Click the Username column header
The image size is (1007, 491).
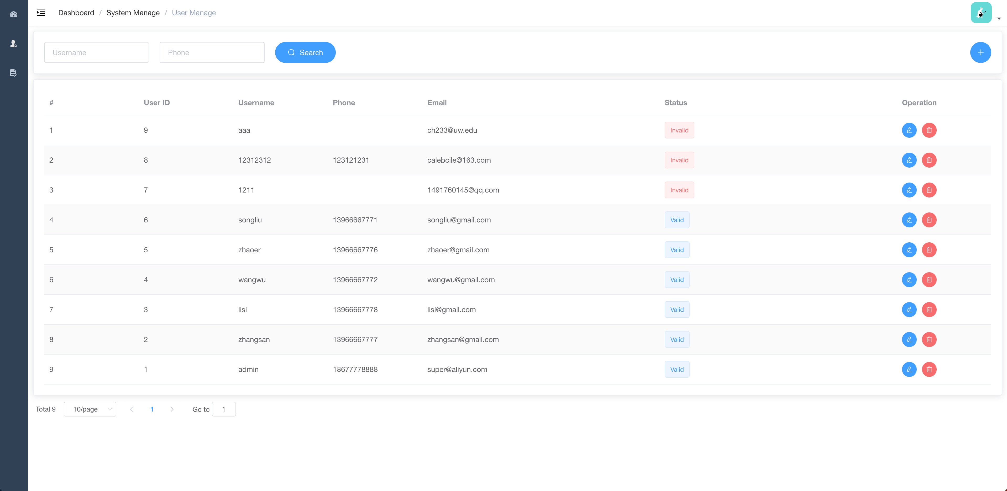[x=256, y=103]
